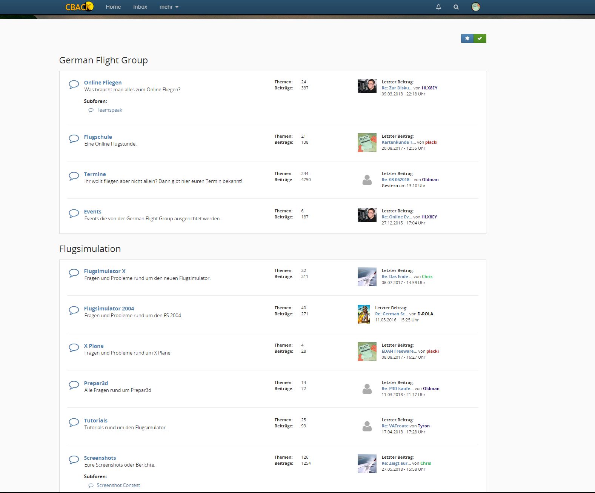Open user Tyron profile link
This screenshot has height=493, width=595.
point(424,426)
